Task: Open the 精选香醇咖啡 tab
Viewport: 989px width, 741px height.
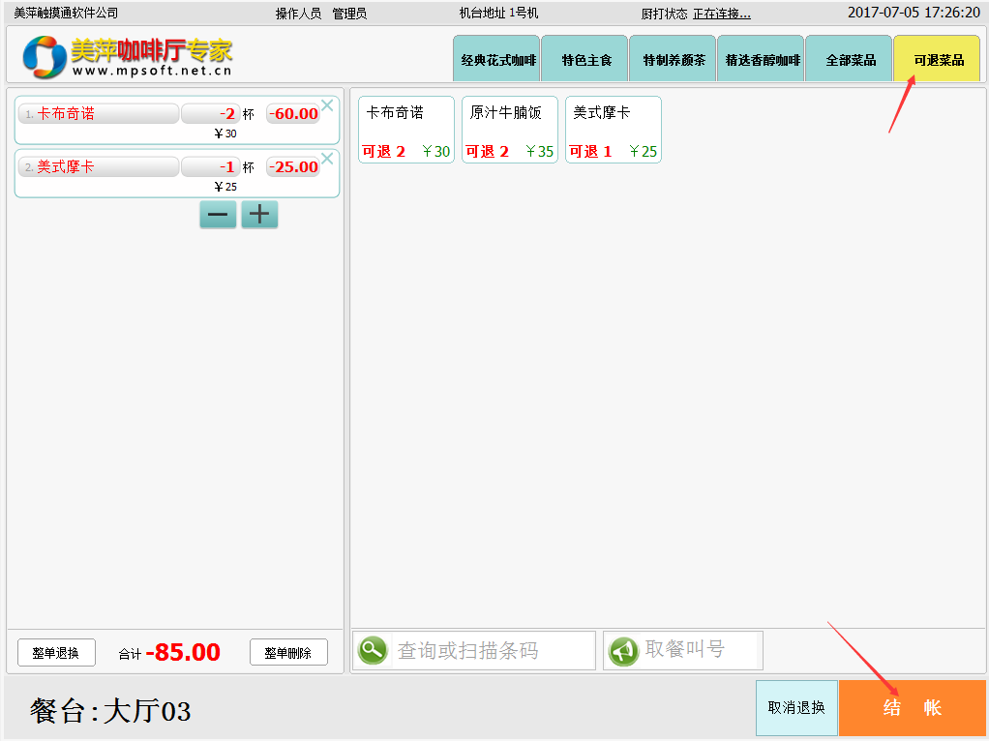Action: click(x=761, y=60)
